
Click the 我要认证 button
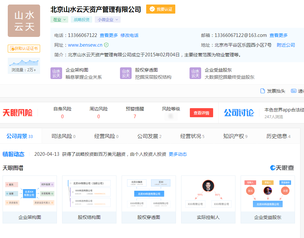161,9
